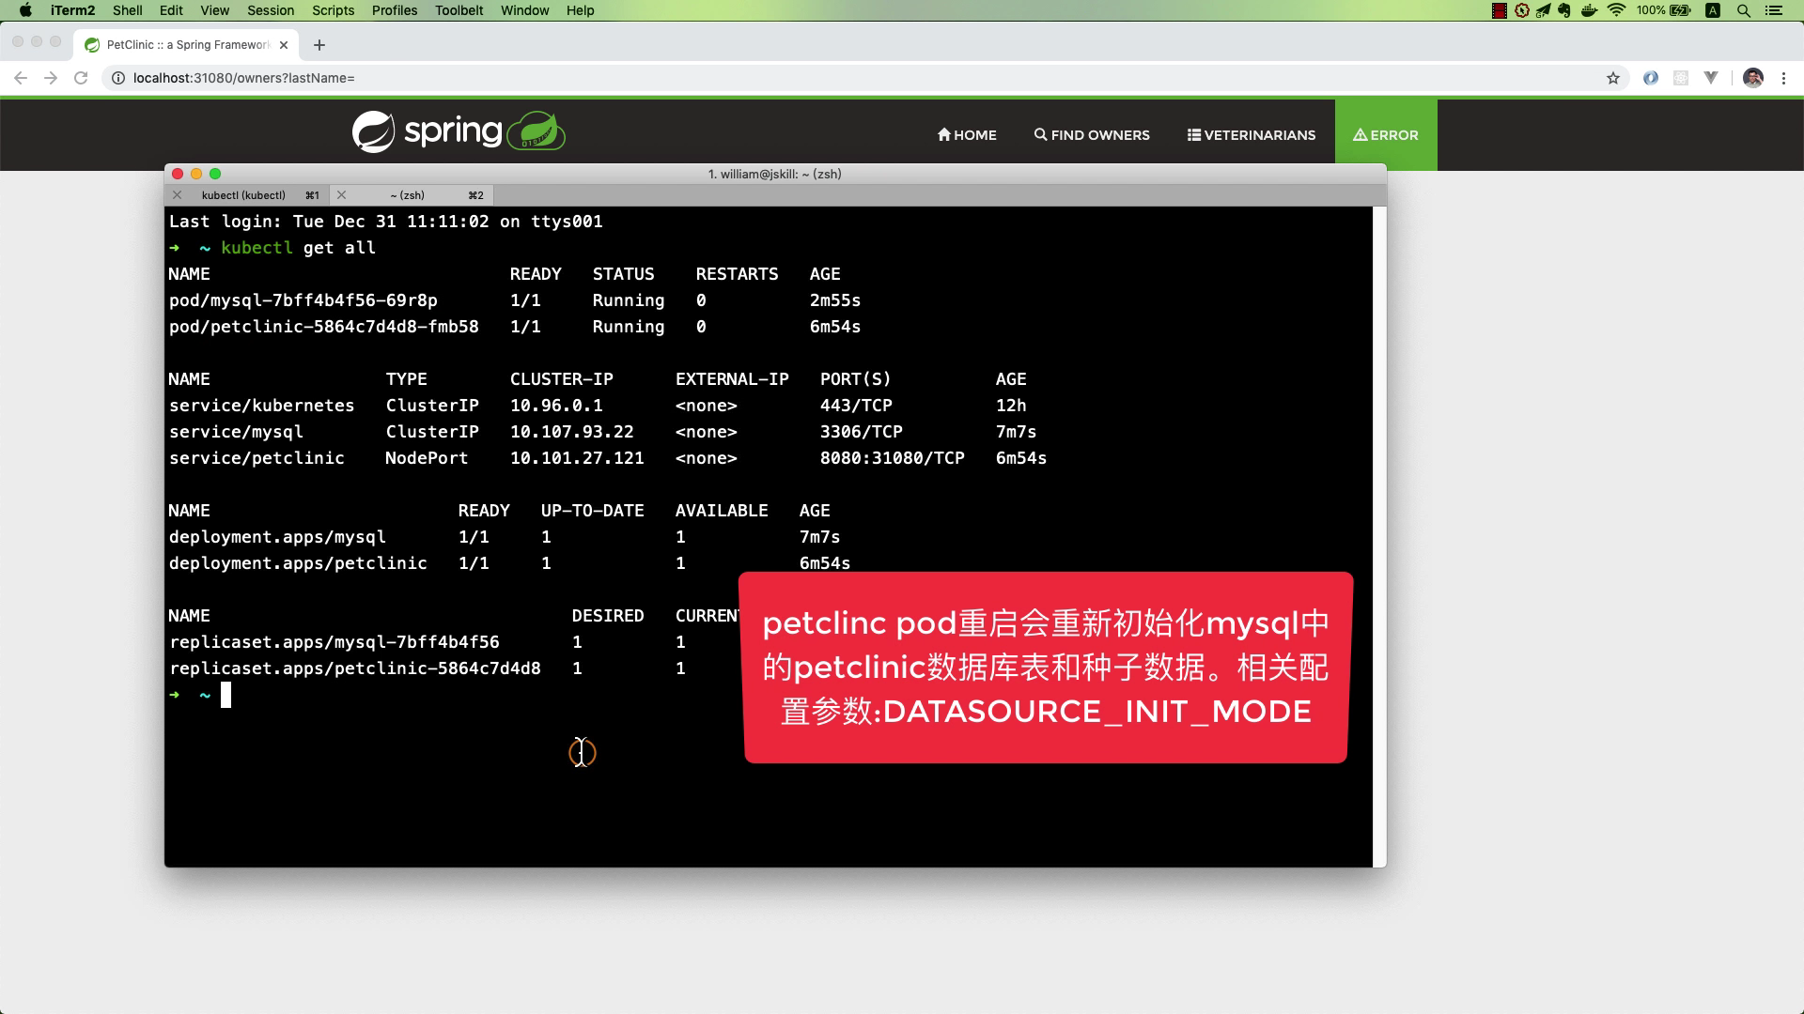
Task: Click the text replicaset.apps/mysql-7bff4b4f56
Action: pyautogui.click(x=334, y=642)
